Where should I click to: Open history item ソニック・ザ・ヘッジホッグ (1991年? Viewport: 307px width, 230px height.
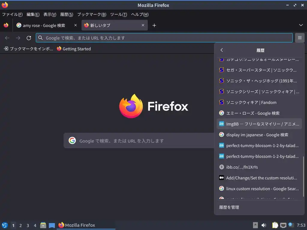[x=259, y=81]
